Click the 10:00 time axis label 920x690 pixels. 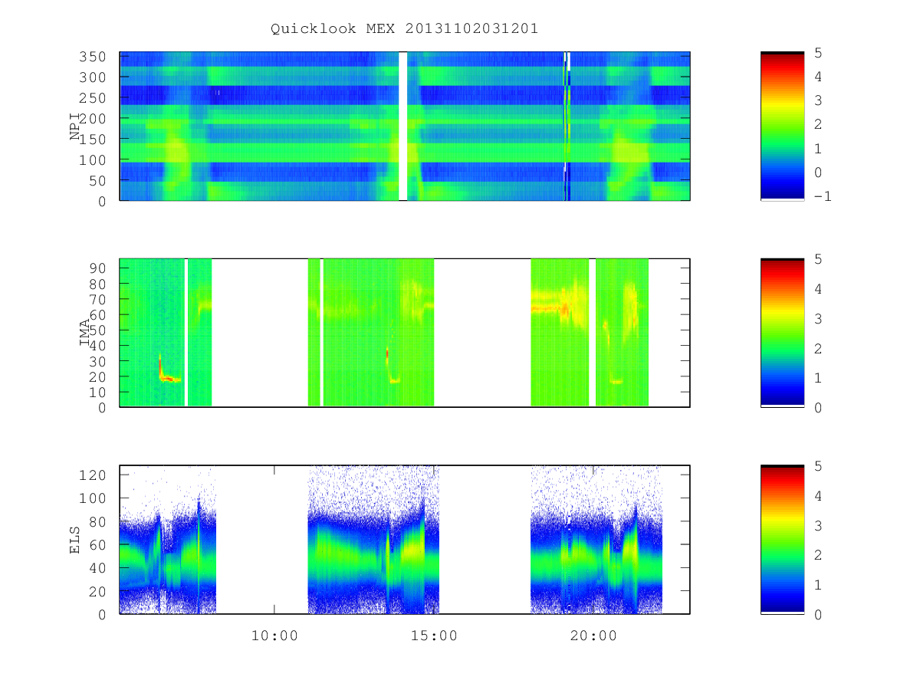[x=274, y=636]
